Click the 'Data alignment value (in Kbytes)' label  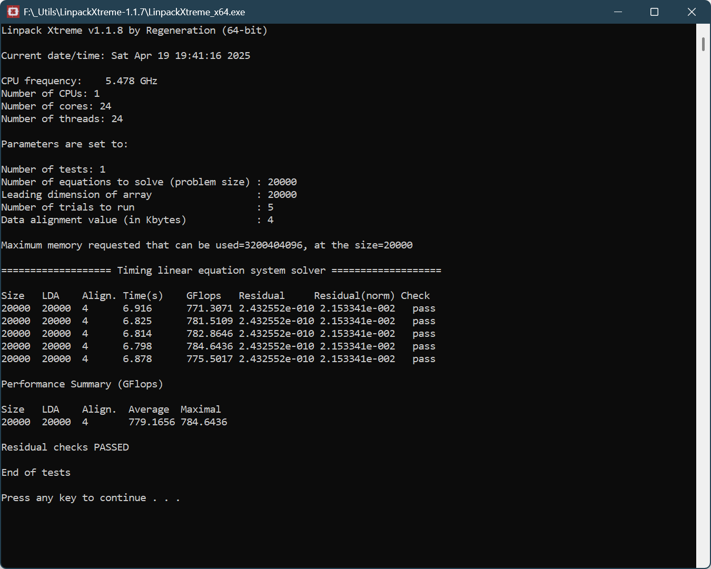pyautogui.click(x=94, y=220)
